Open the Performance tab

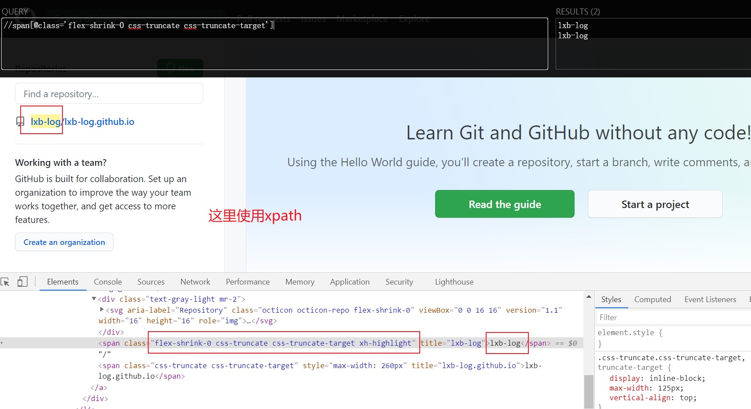pos(248,282)
